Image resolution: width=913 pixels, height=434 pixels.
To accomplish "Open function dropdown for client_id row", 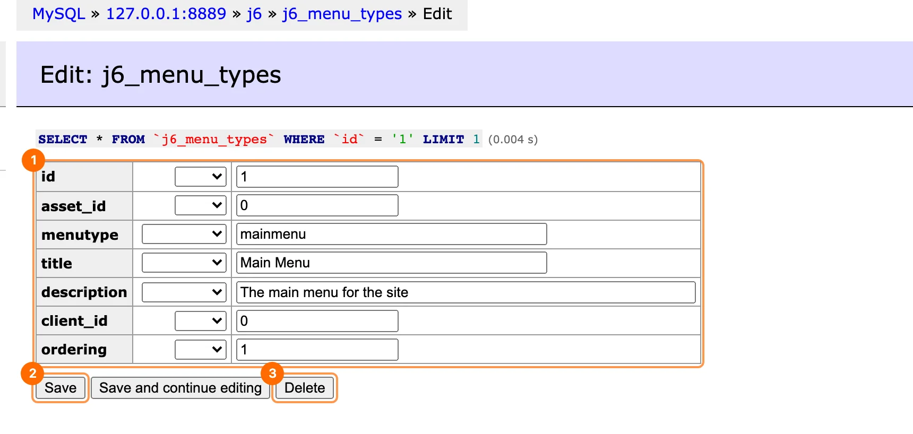I will pyautogui.click(x=201, y=321).
